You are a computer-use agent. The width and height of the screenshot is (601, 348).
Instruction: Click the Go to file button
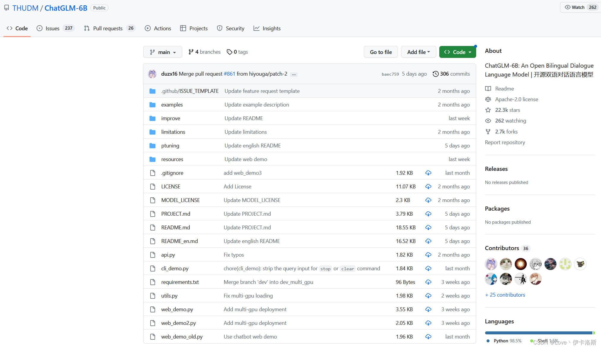[381, 52]
